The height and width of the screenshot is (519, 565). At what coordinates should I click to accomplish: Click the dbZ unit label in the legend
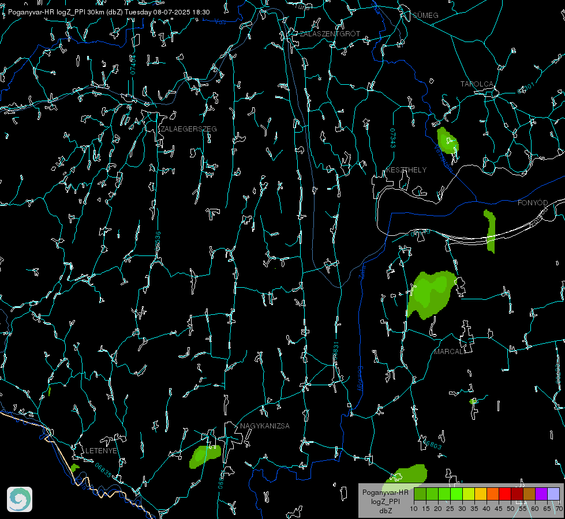(385, 511)
